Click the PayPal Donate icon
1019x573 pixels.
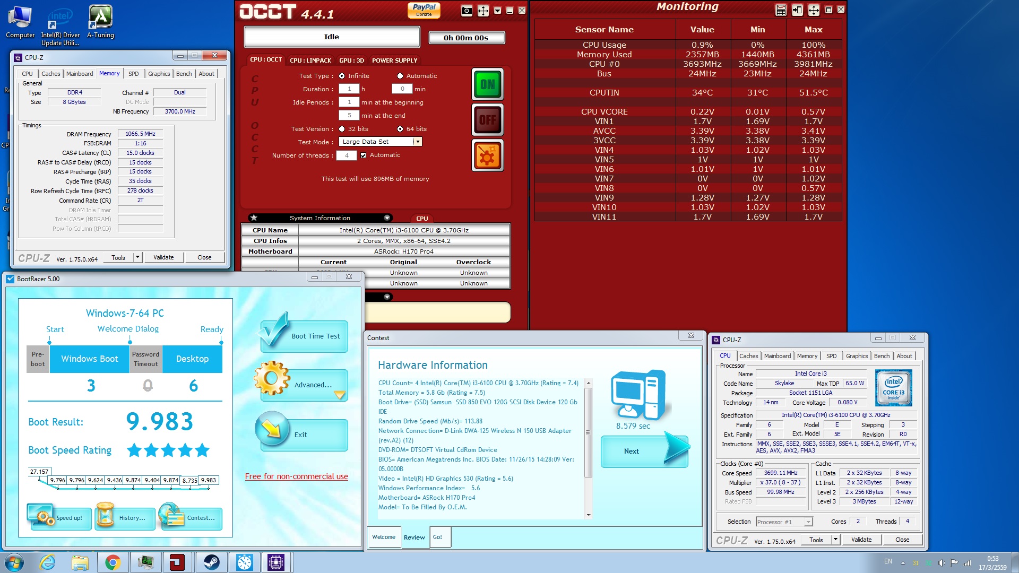pyautogui.click(x=424, y=10)
